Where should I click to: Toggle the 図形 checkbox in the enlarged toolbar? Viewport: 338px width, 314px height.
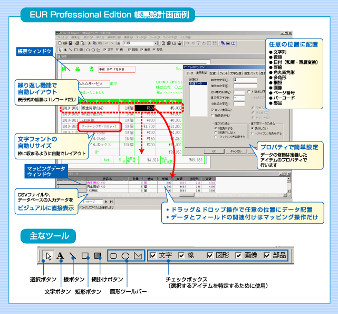[x=210, y=256]
